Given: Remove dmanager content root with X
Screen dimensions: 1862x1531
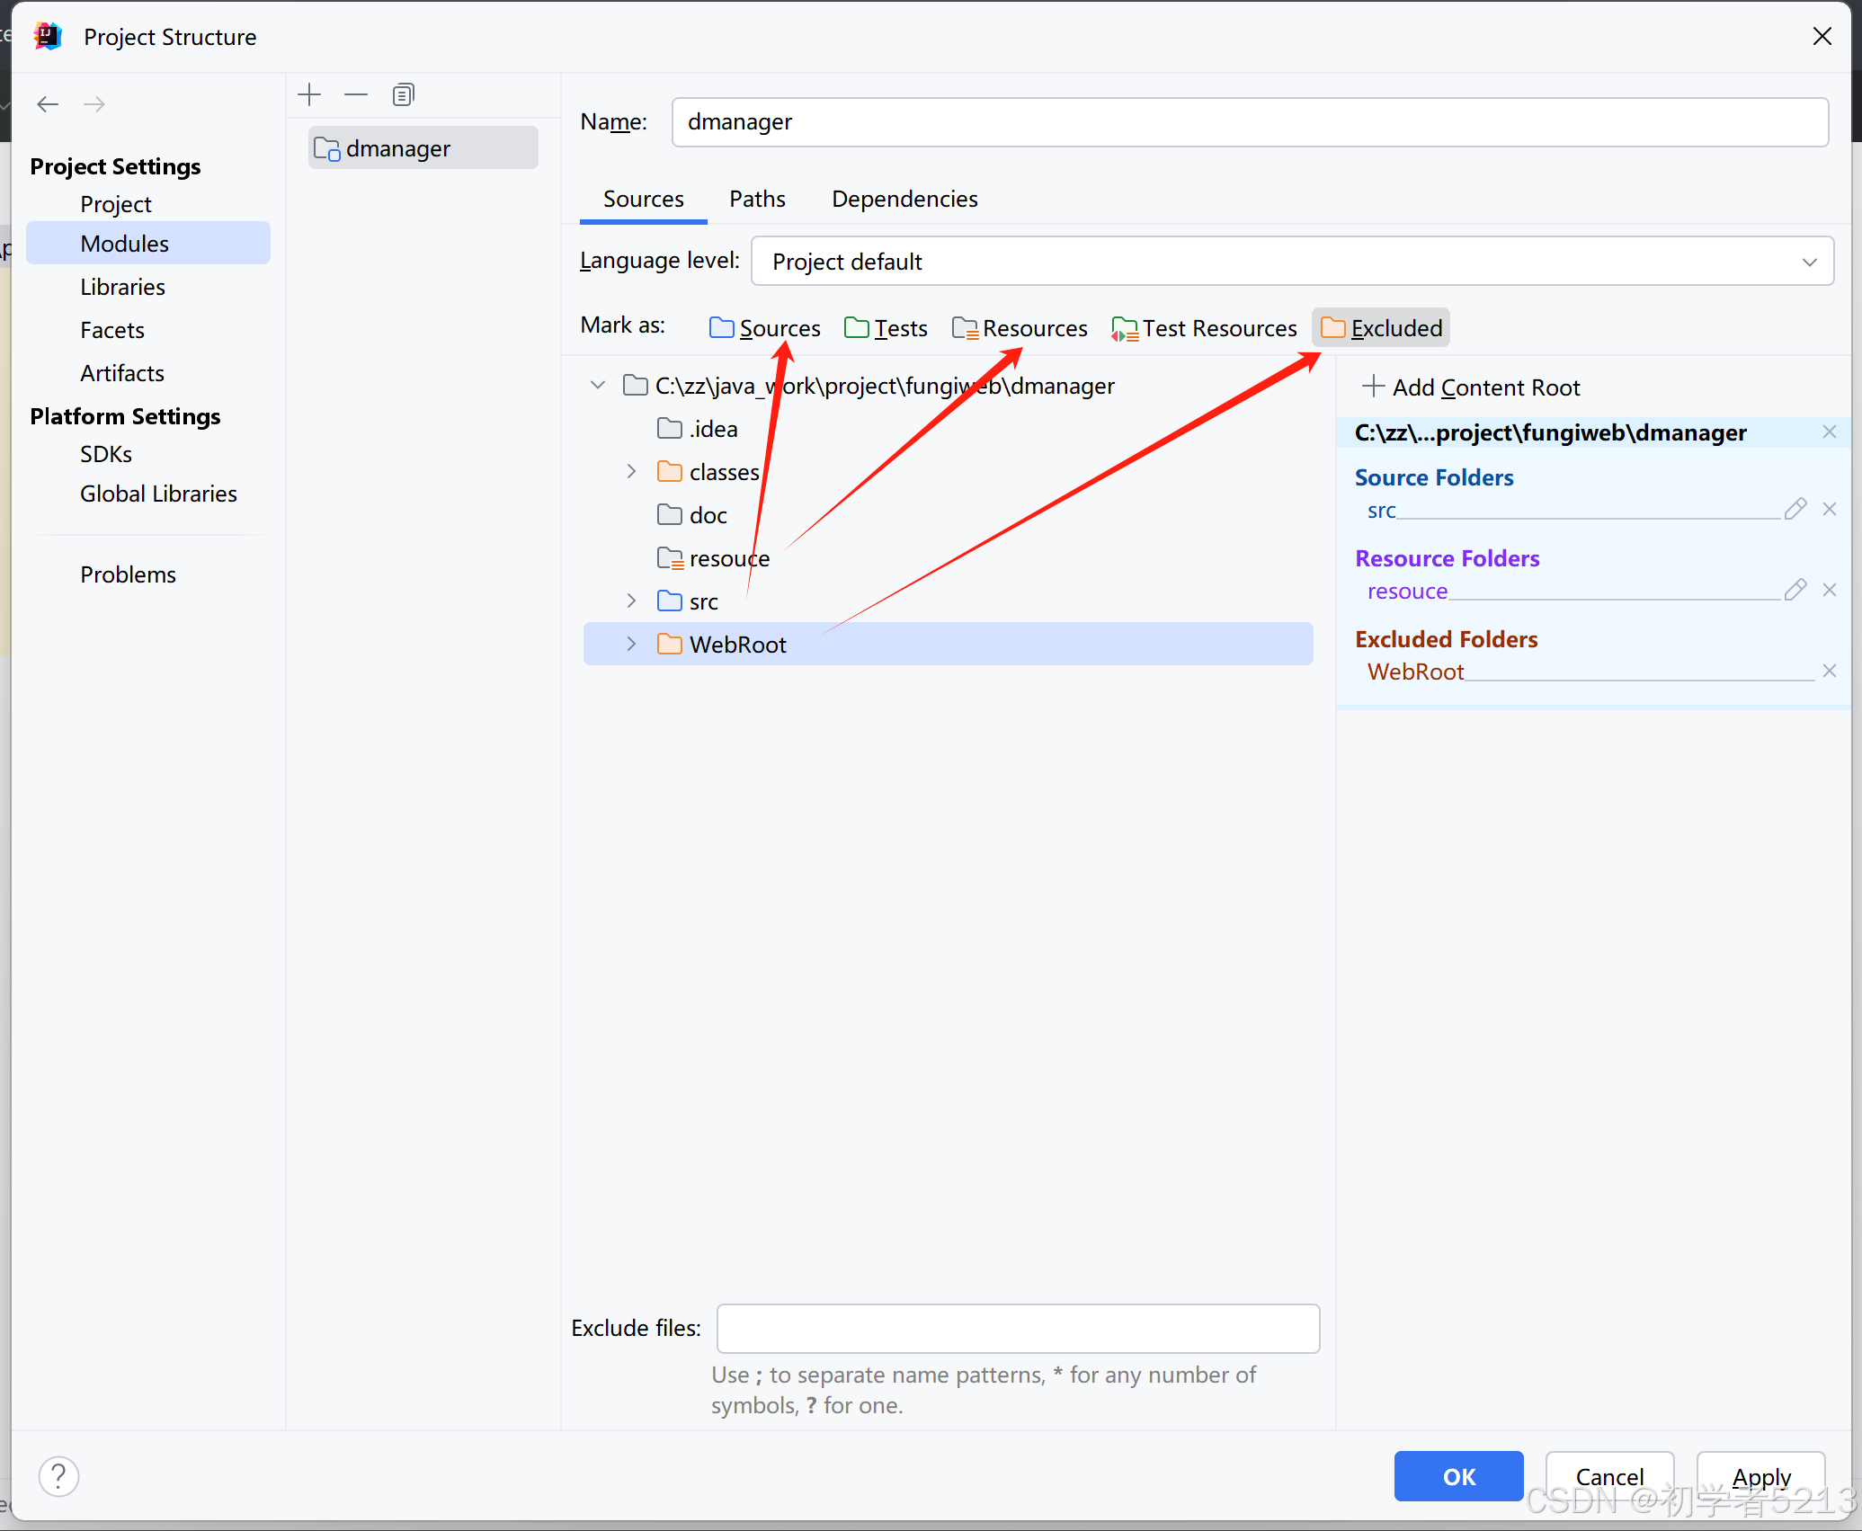Looking at the screenshot, I should point(1829,432).
